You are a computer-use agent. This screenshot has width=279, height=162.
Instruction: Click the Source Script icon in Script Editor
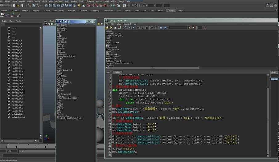click(111, 28)
